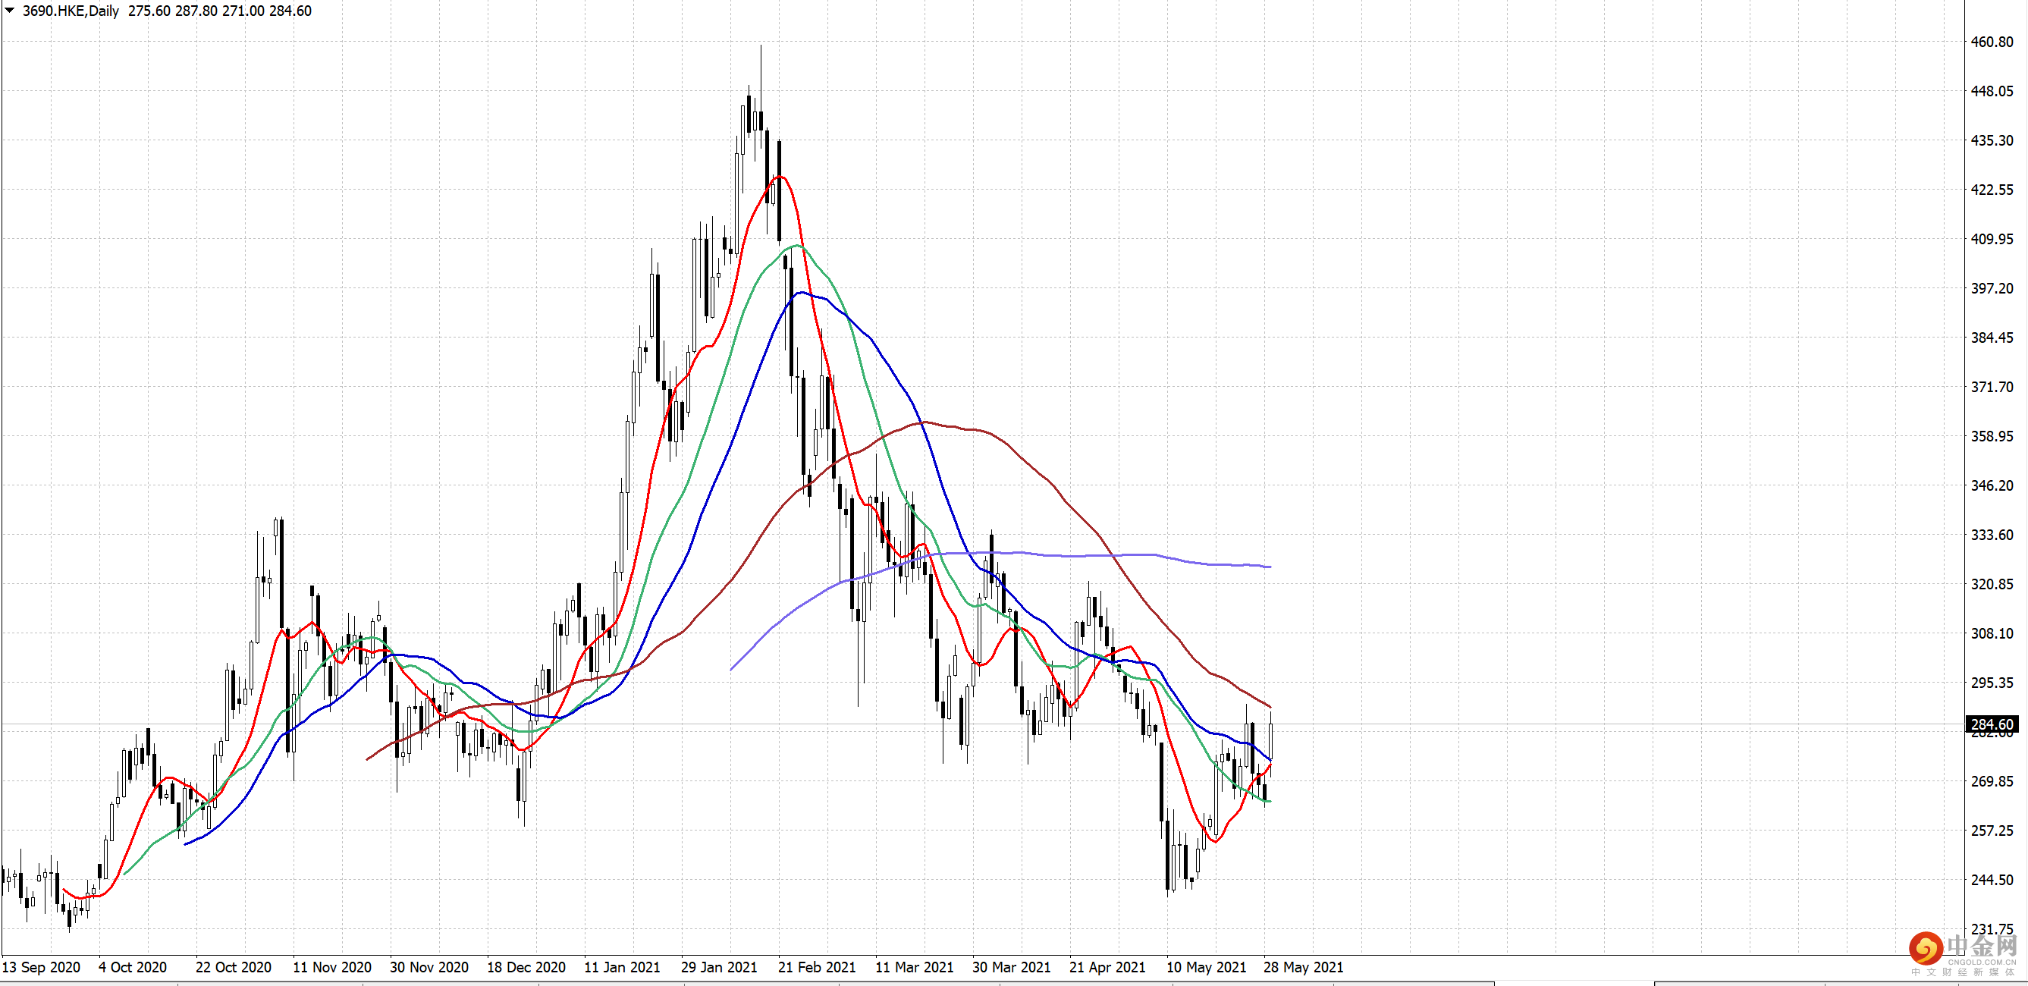The height and width of the screenshot is (986, 2028).
Task: Click the 397.20 price scale label
Action: tap(1991, 288)
